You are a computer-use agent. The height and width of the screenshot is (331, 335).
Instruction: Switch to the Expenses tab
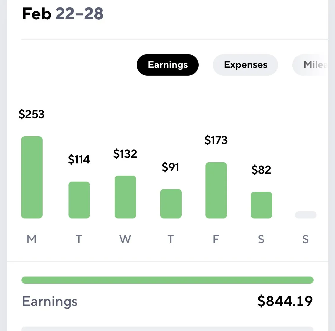click(x=245, y=65)
